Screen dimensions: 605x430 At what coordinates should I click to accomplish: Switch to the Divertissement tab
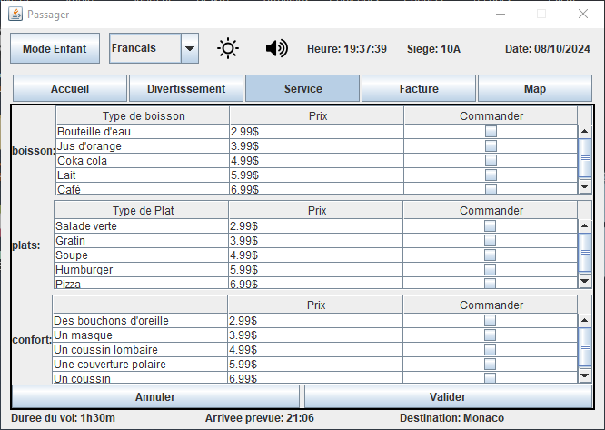click(186, 89)
